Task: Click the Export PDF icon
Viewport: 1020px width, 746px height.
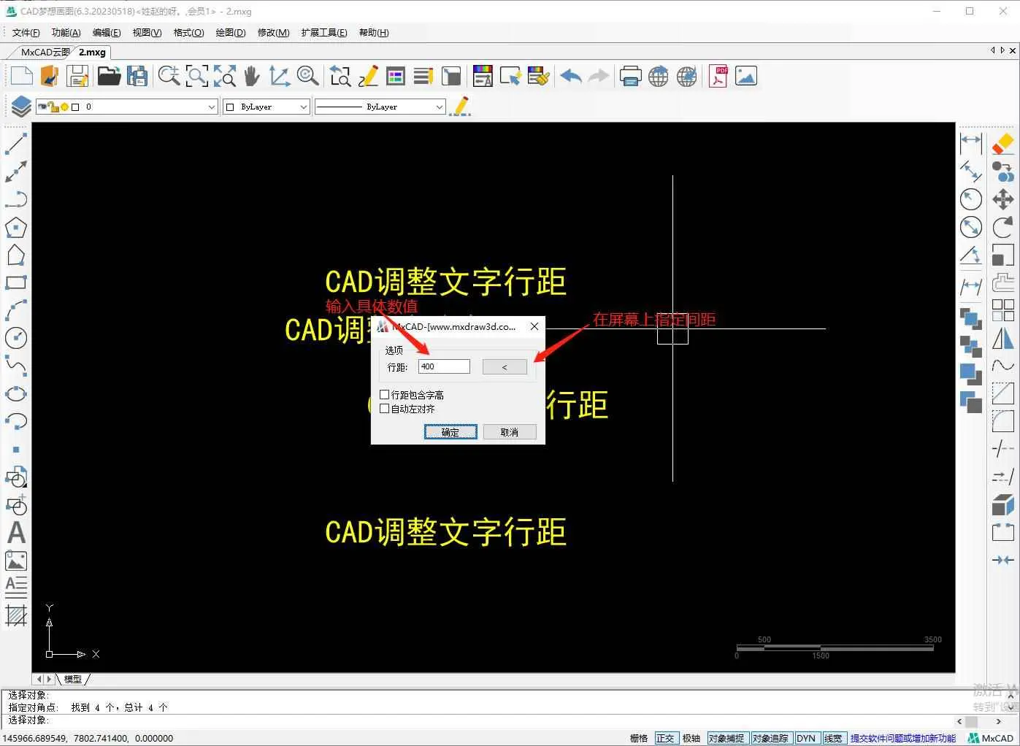Action: pyautogui.click(x=718, y=77)
